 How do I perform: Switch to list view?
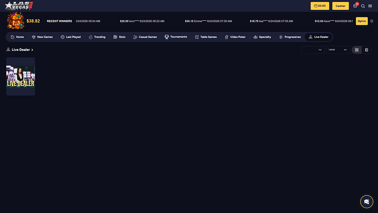pos(366,49)
